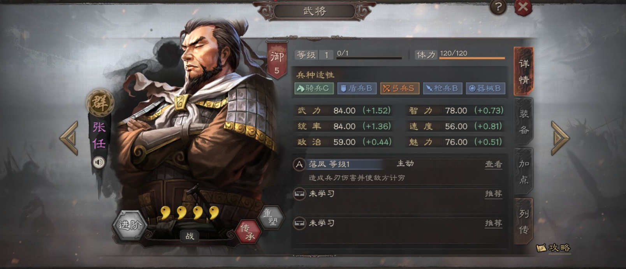This screenshot has height=269, width=626.
Task: Tap the 重塑 hexagon button
Action: [271, 217]
